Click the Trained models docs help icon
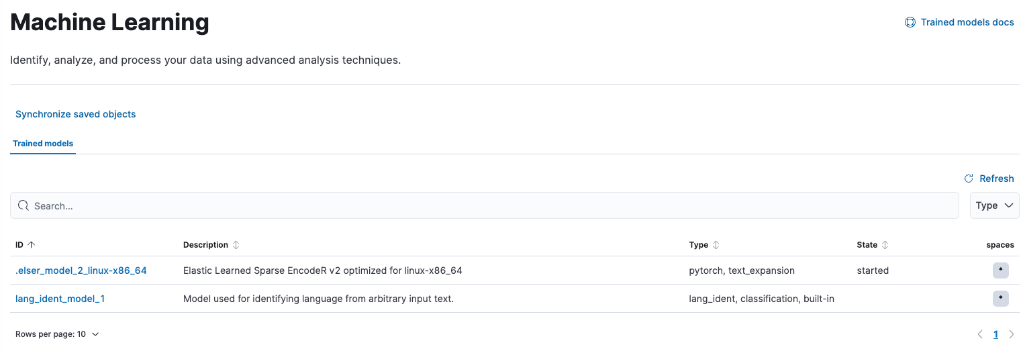 pyautogui.click(x=910, y=22)
